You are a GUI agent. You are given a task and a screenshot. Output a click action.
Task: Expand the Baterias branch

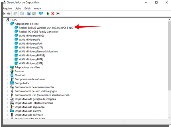pyautogui.click(x=8, y=71)
